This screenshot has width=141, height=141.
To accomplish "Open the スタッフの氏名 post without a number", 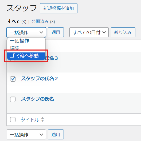I will (37, 99).
